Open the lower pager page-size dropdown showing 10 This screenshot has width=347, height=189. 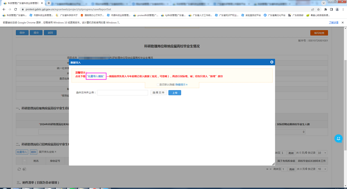(x=322, y=169)
